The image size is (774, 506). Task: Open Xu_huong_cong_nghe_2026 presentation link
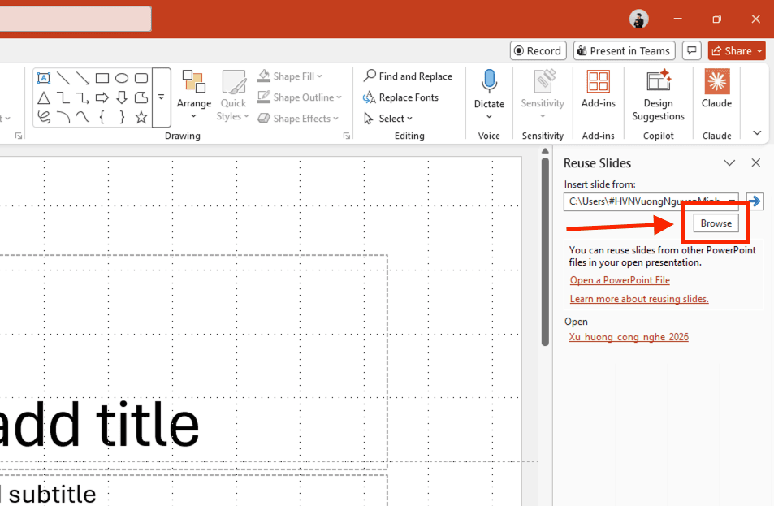click(x=629, y=337)
